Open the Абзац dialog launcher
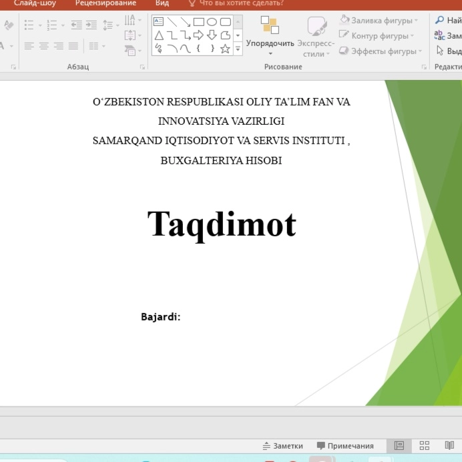 pyautogui.click(x=142, y=67)
